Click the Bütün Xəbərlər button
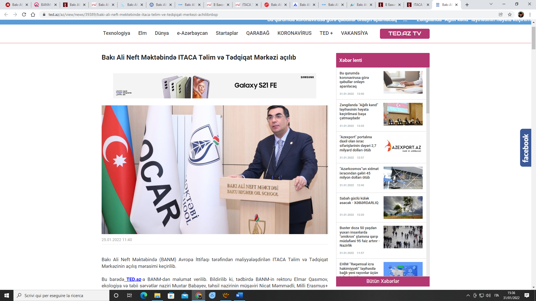The image size is (536, 301). [x=382, y=281]
